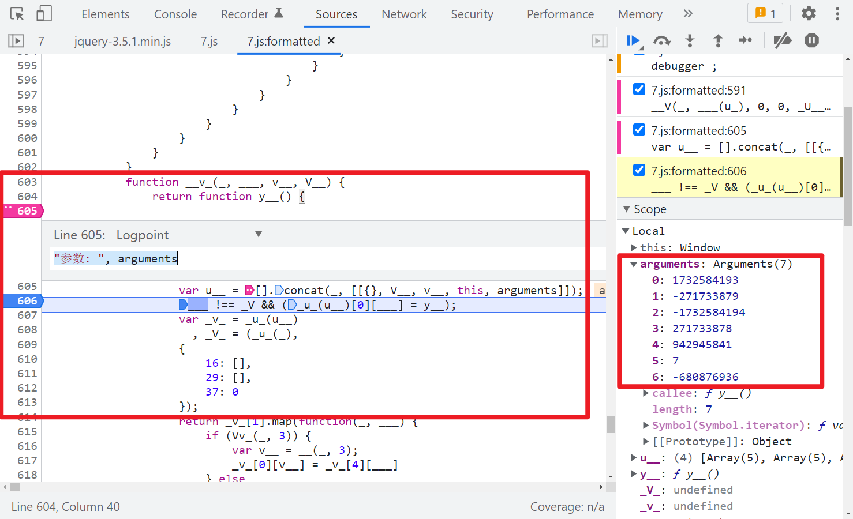Click the debugger pane vertical scrollbar

pyautogui.click(x=848, y=167)
